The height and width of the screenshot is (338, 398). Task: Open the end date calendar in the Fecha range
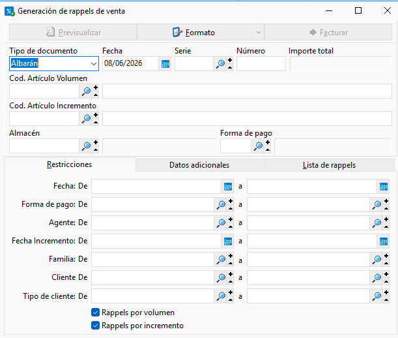point(383,187)
